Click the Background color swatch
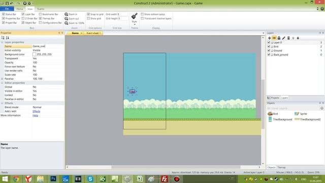The height and width of the screenshot is (183, 325). point(34,54)
